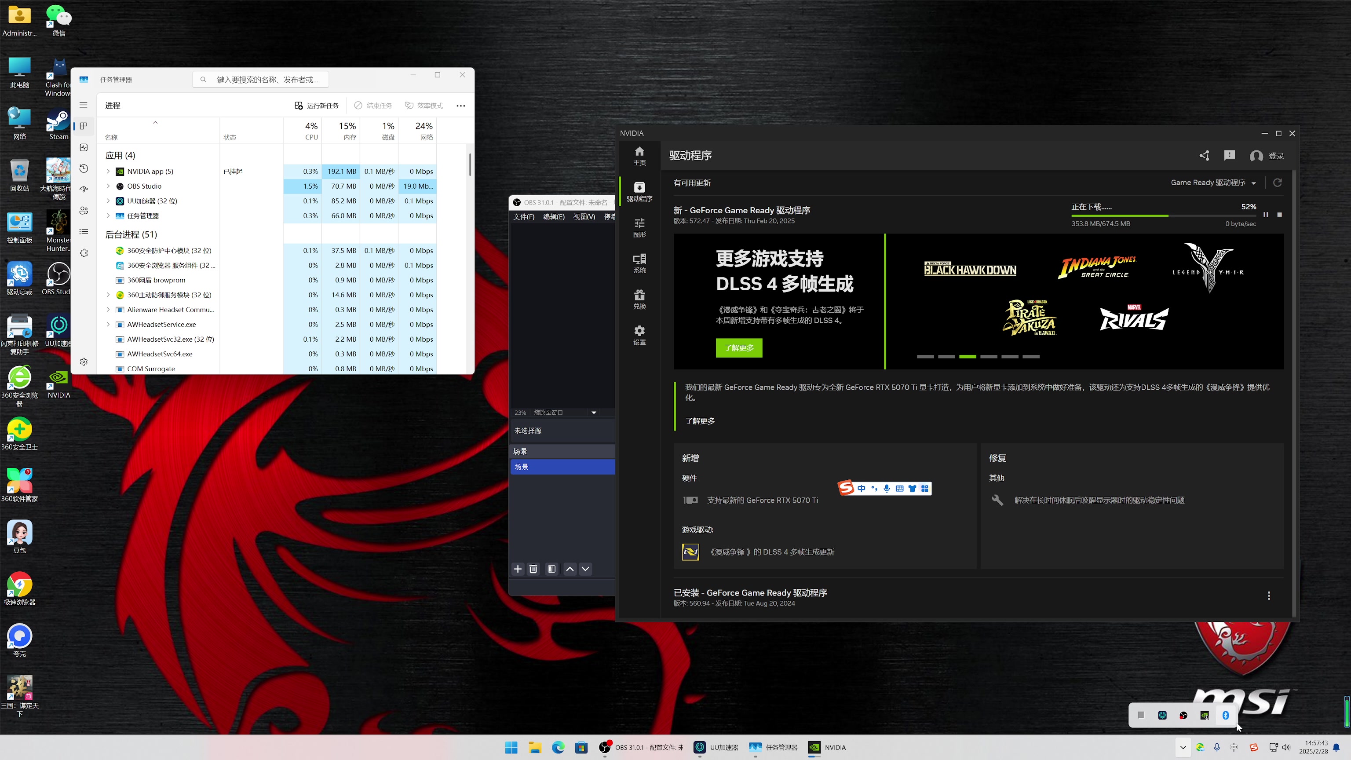
Task: Select the last banner carousel indicator
Action: (1031, 357)
